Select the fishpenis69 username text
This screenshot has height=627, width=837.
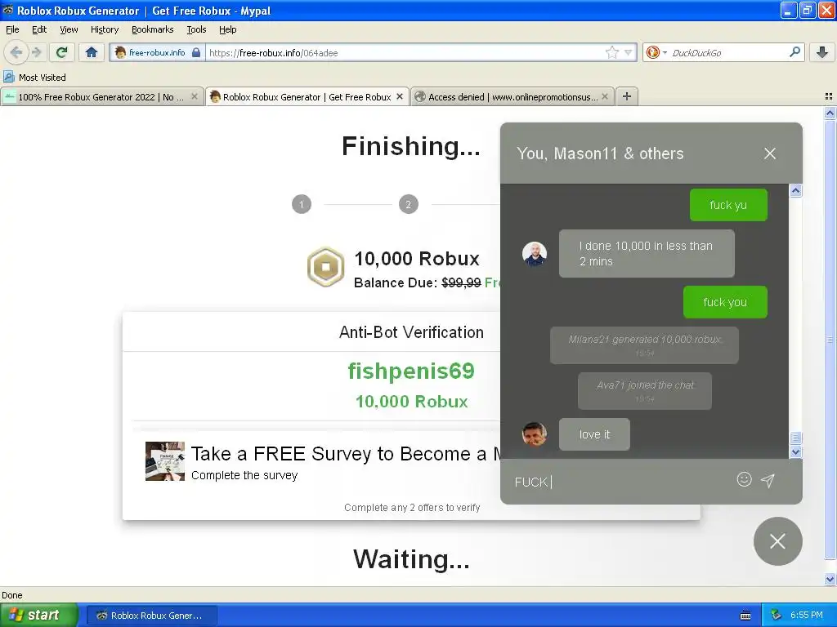411,371
